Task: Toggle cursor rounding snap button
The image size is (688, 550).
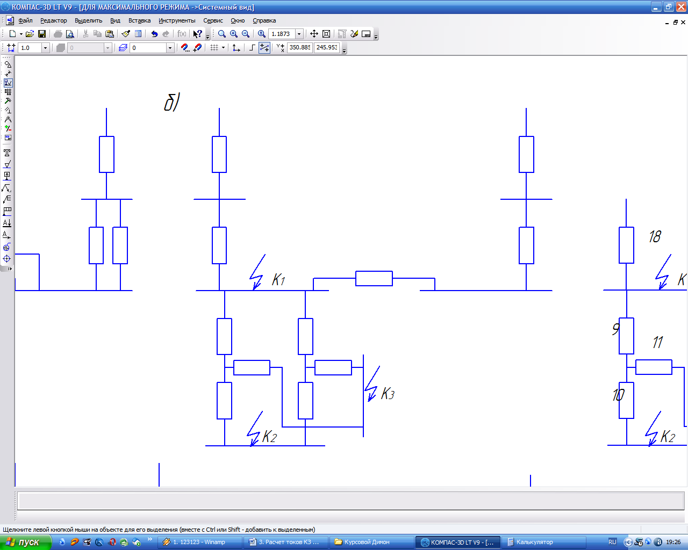Action: [x=264, y=48]
